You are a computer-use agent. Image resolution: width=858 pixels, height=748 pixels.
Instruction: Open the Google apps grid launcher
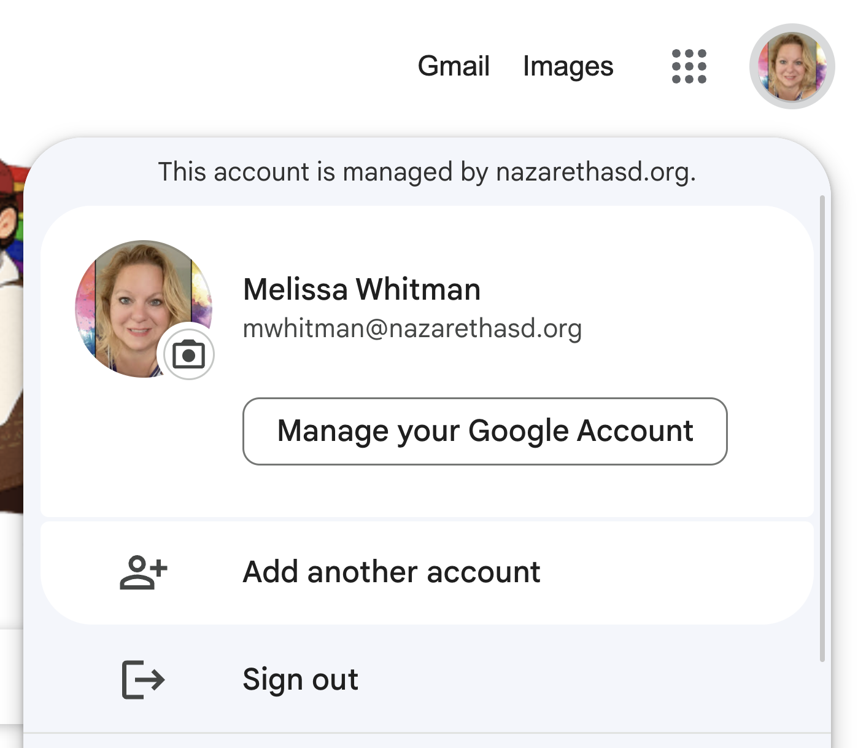click(689, 66)
